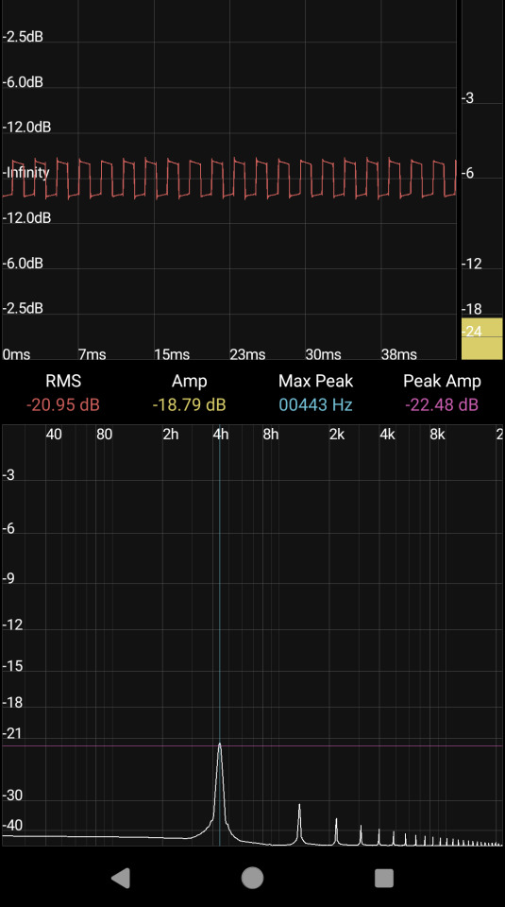
Task: Tap the 7ms time axis label
Action: (92, 354)
